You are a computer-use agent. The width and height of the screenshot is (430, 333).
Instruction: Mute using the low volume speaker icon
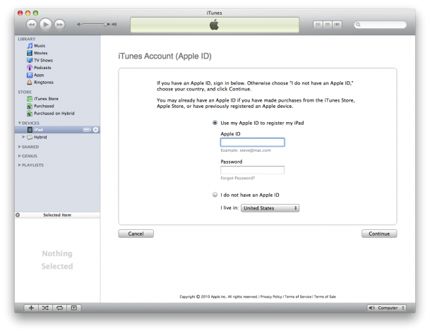pyautogui.click(x=78, y=25)
